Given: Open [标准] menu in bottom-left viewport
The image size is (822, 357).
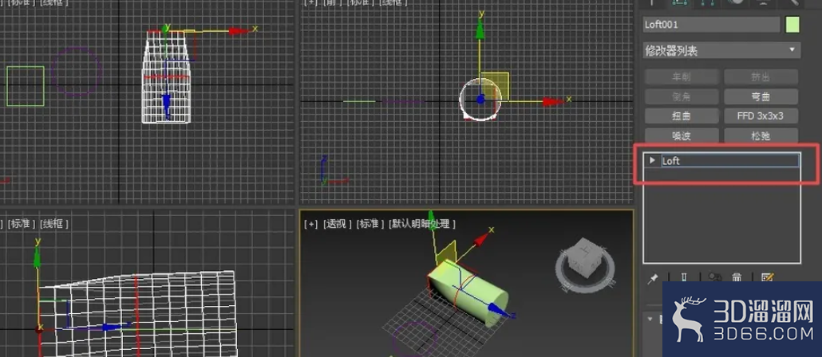Looking at the screenshot, I should point(22,223).
